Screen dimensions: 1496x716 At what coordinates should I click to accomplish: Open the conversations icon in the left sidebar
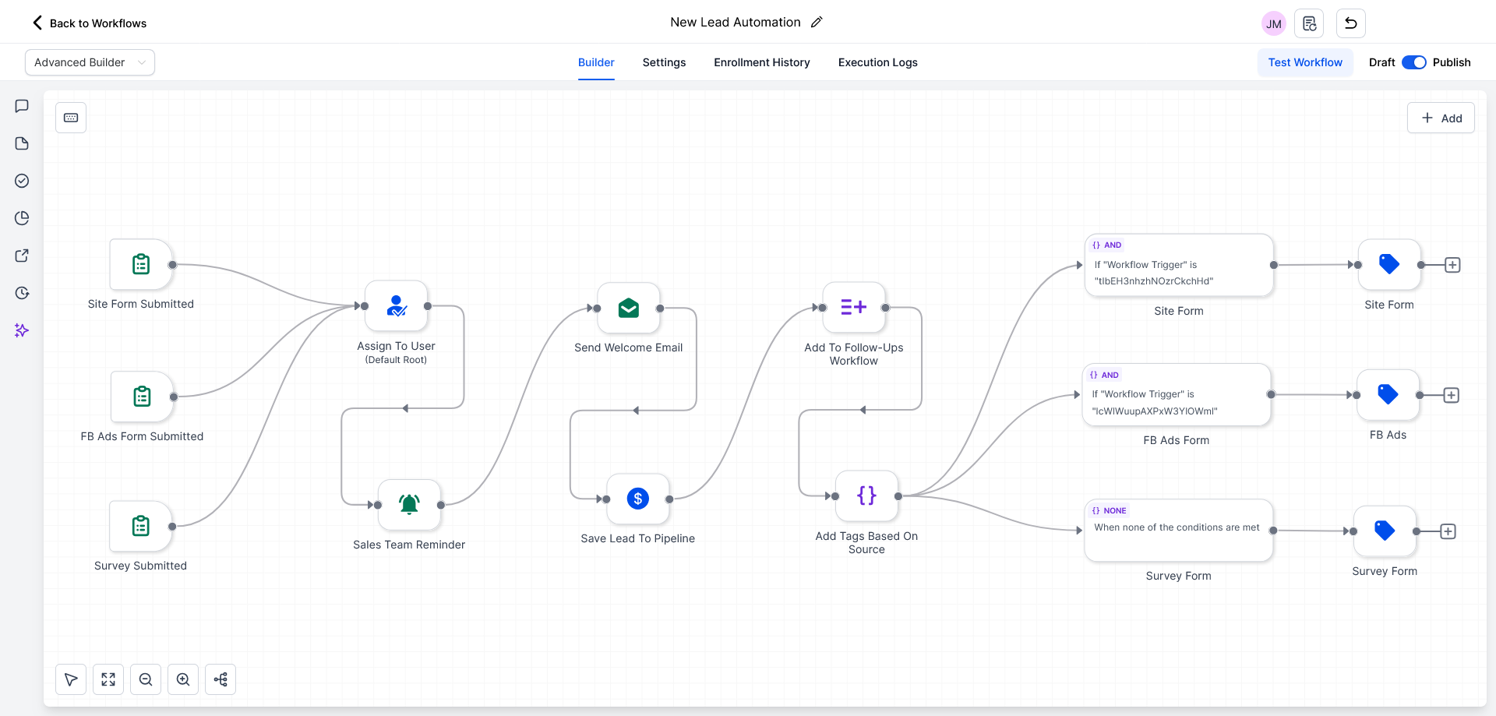21,106
